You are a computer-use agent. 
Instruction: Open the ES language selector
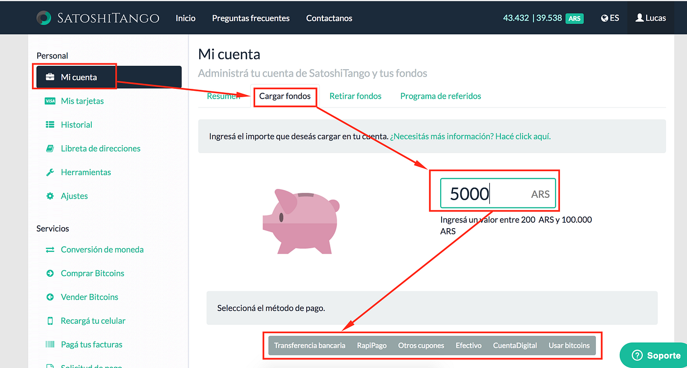(610, 18)
